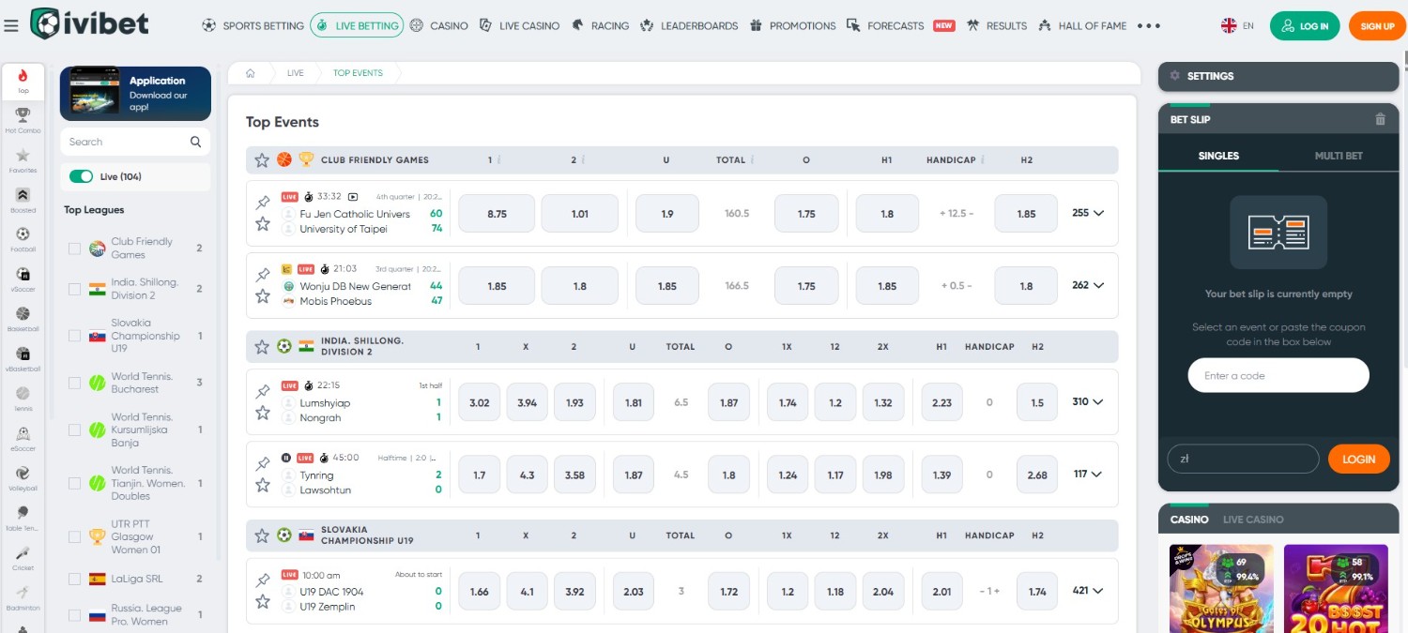Tick the Slovakia Championship U19 checkbox
Viewport: 1408px width, 633px height.
[x=74, y=336]
